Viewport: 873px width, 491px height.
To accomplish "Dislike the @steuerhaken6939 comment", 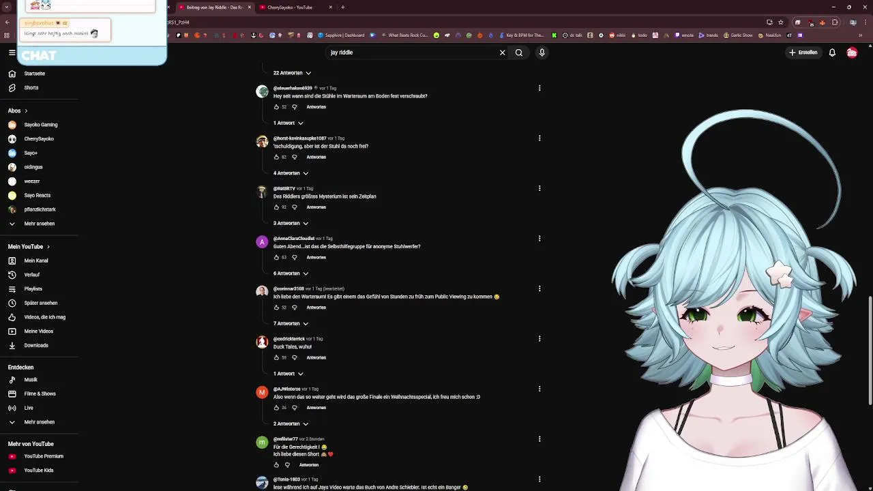I will [295, 107].
